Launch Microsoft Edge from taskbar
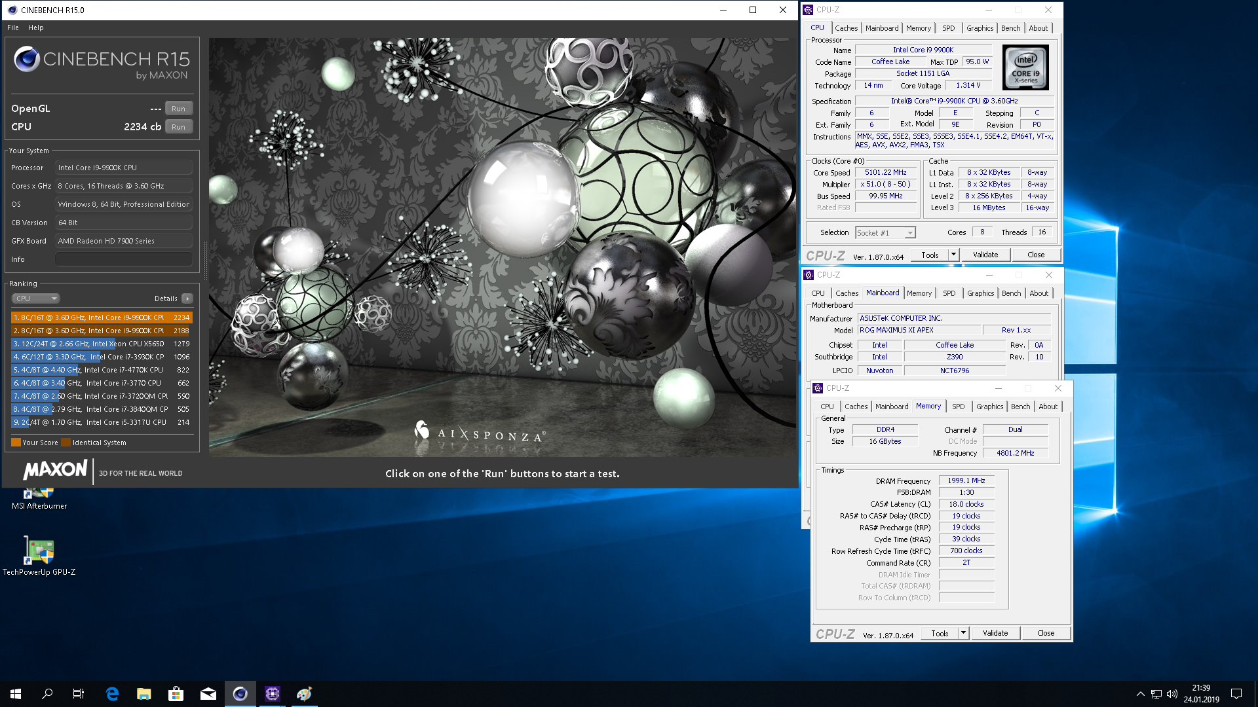 [x=112, y=694]
